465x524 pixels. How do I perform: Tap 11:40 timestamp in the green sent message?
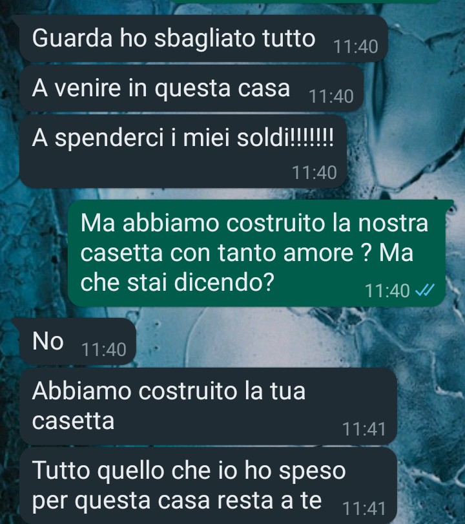387,290
